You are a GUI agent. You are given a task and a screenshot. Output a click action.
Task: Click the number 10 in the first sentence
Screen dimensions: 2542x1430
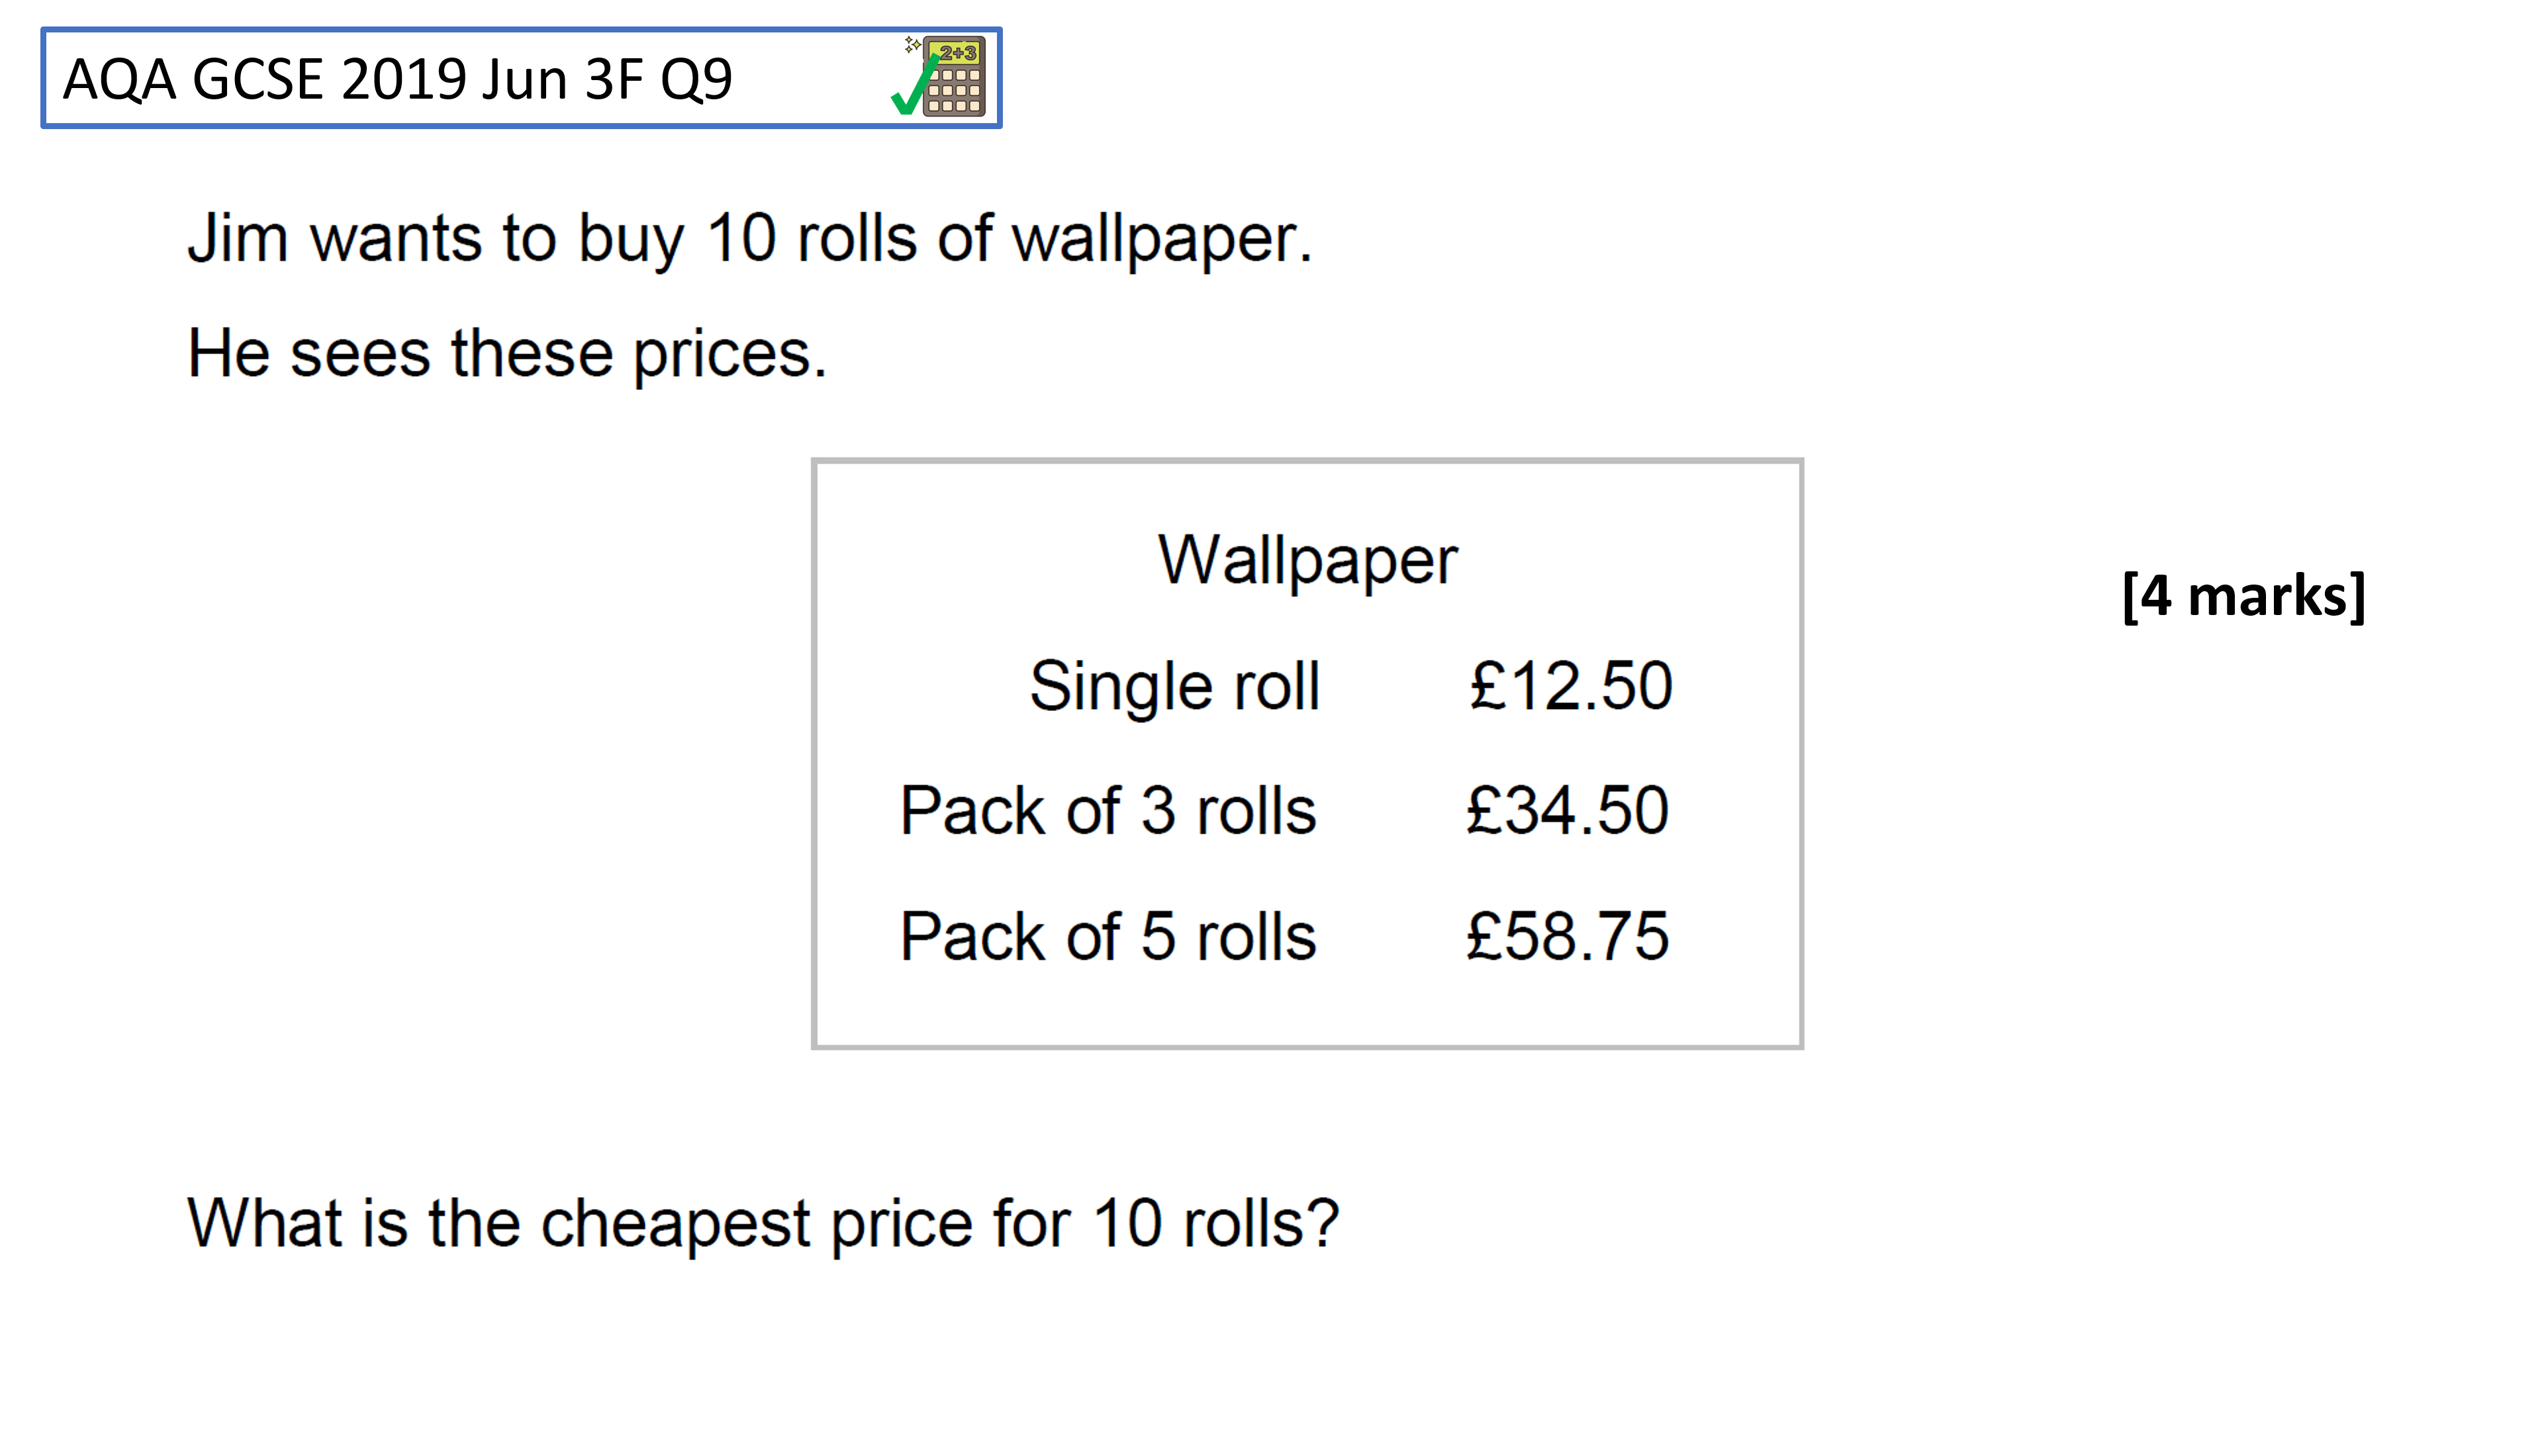point(740,238)
